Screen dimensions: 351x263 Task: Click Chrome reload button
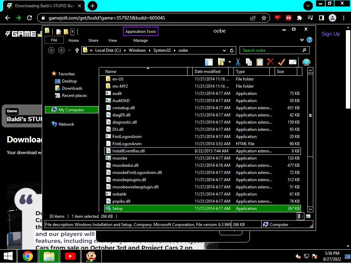[29, 18]
